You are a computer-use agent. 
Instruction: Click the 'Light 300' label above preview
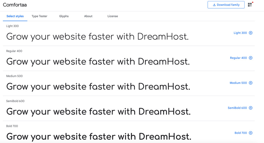pos(12,26)
